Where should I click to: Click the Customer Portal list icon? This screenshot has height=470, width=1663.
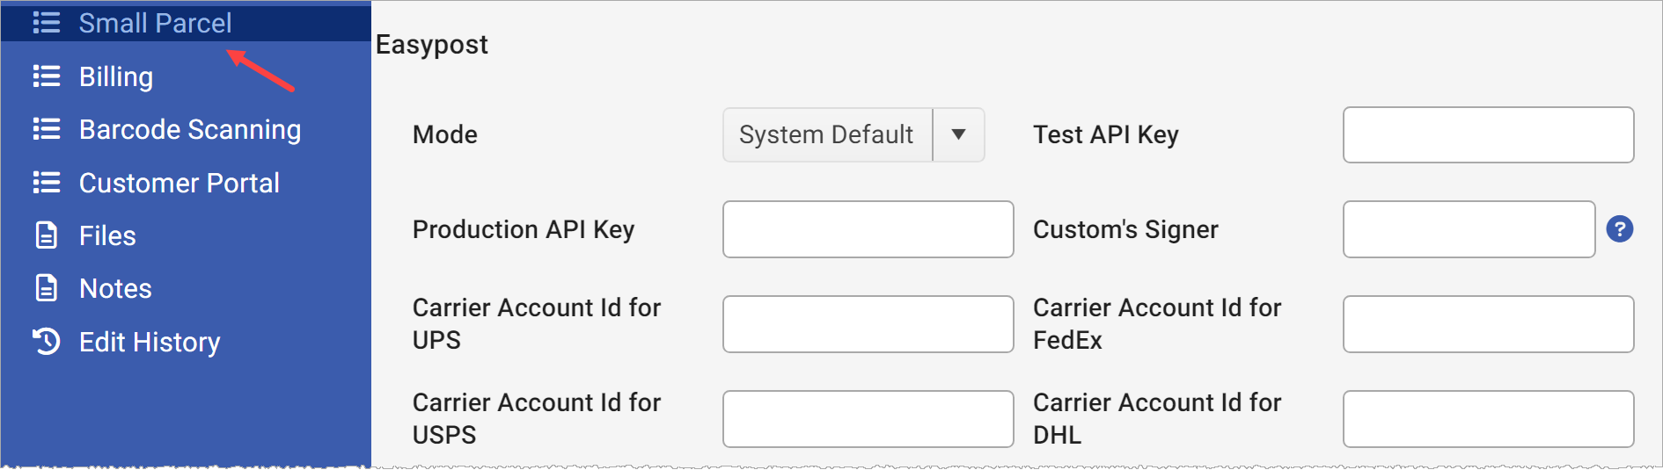pyautogui.click(x=46, y=183)
